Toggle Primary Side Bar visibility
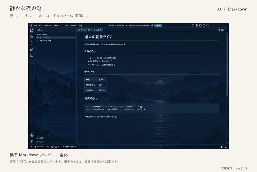 click(x=197, y=25)
